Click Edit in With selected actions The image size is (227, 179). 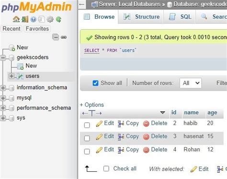pos(200,169)
